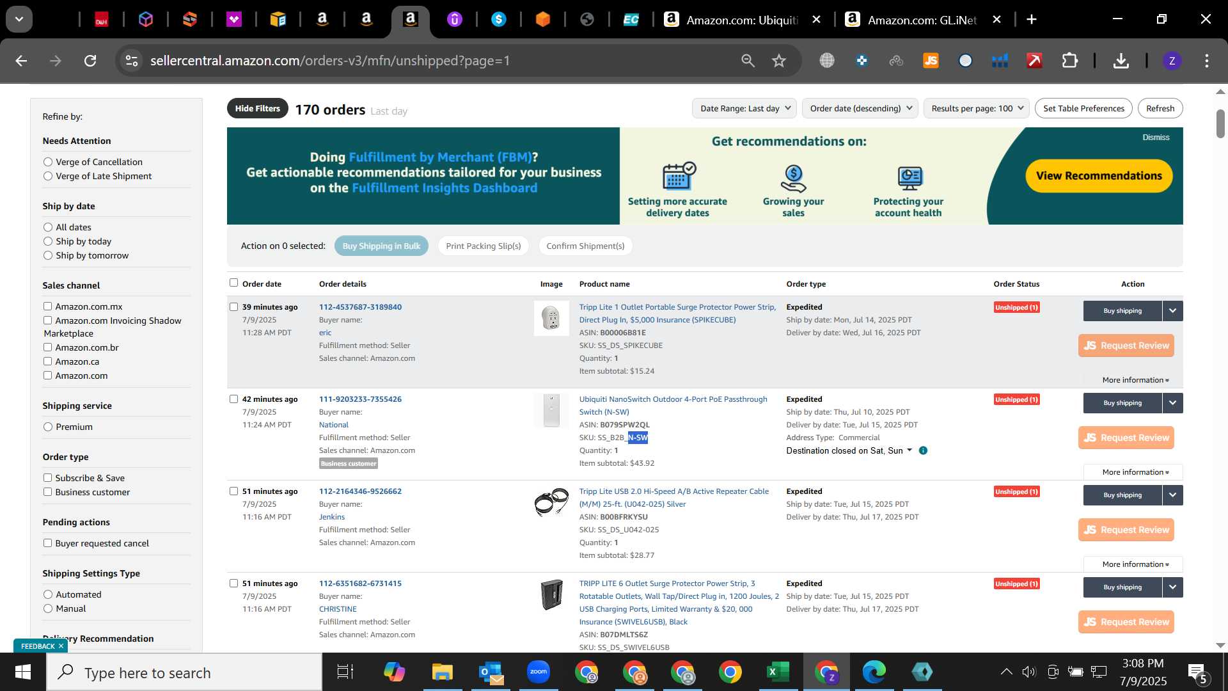
Task: Check the Business customer order type
Action: [x=47, y=492]
